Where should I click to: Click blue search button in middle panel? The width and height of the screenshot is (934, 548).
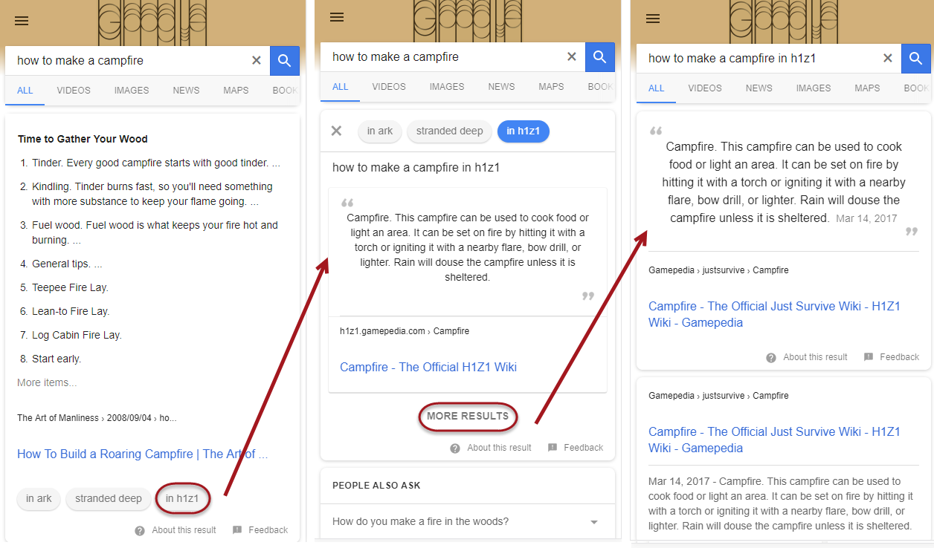(x=600, y=56)
